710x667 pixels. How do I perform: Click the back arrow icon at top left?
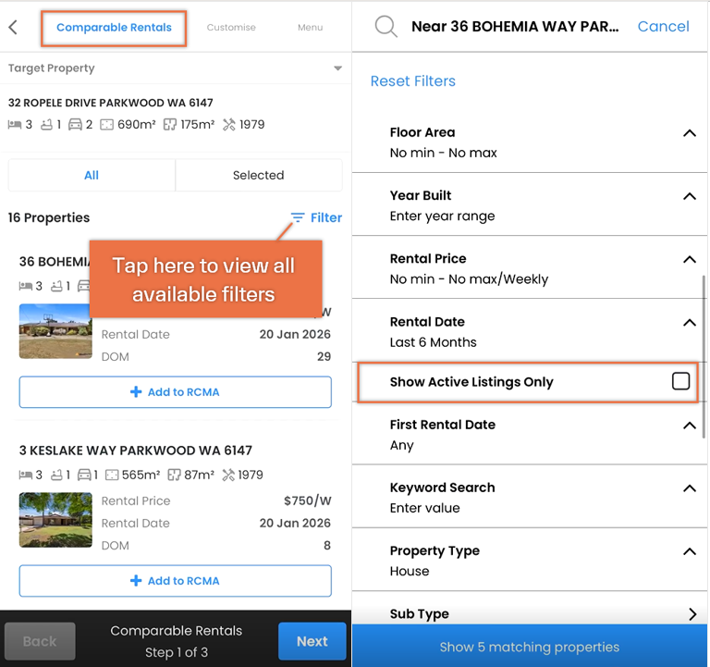tap(13, 27)
